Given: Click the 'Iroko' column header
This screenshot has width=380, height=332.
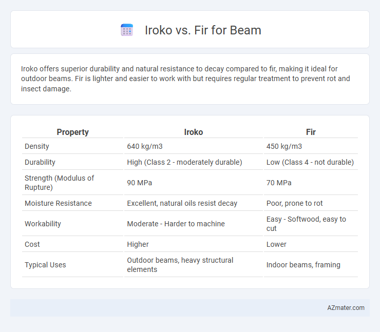Looking at the screenshot, I should click(194, 132).
